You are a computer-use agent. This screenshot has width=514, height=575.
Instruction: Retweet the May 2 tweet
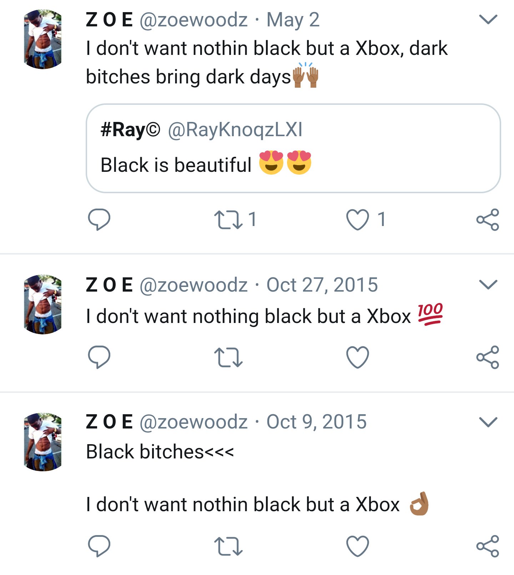(x=228, y=219)
